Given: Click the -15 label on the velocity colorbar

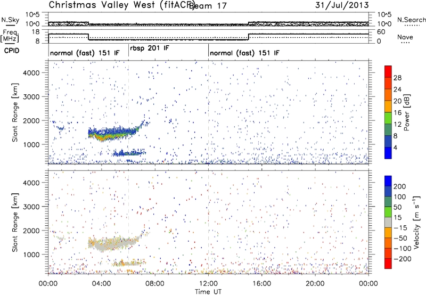Looking at the screenshot, I should coord(400,227).
